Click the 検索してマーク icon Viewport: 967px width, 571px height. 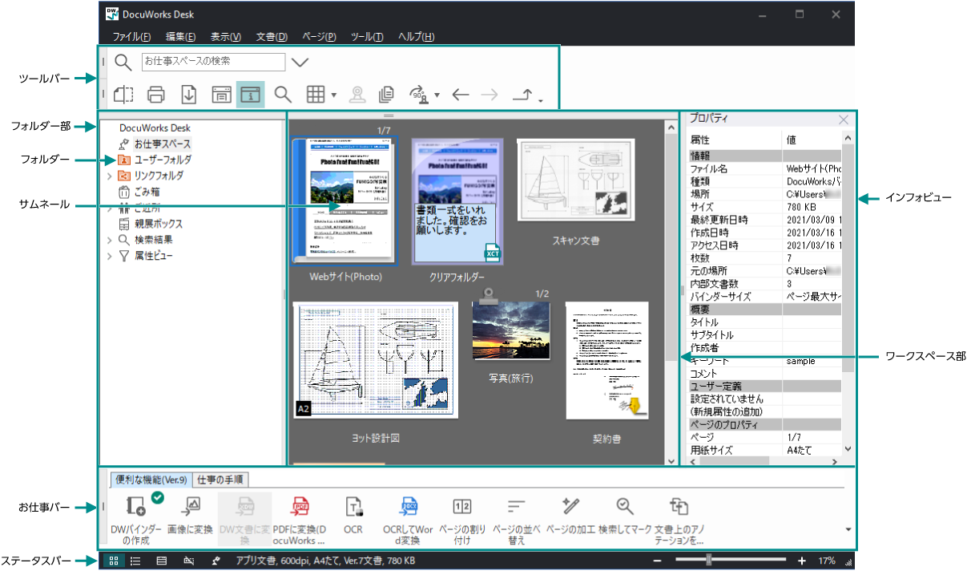(x=625, y=507)
